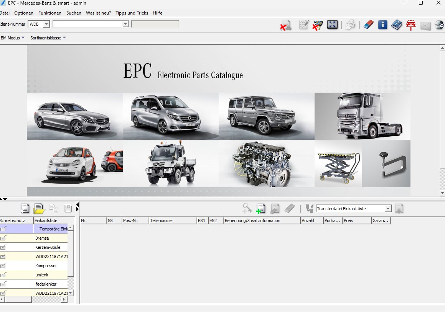Expand the Transferdatei Einkaufsliste dropdown
Screen dimensions: 445x312
click(x=388, y=209)
